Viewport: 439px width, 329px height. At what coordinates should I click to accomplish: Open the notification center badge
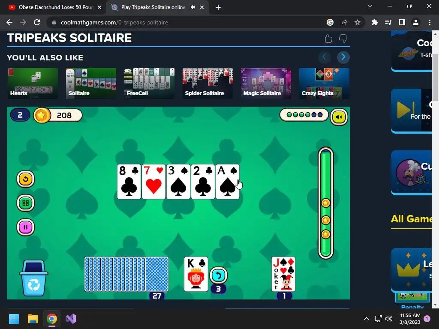pos(427,319)
